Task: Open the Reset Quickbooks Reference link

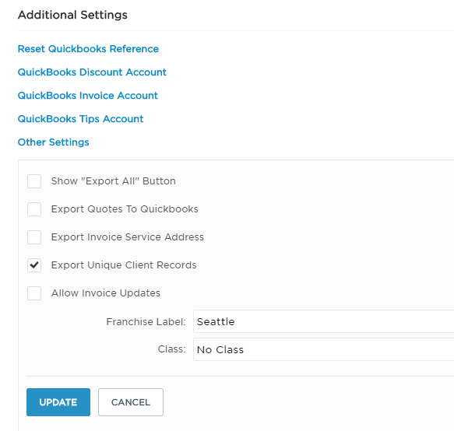Action: (88, 49)
